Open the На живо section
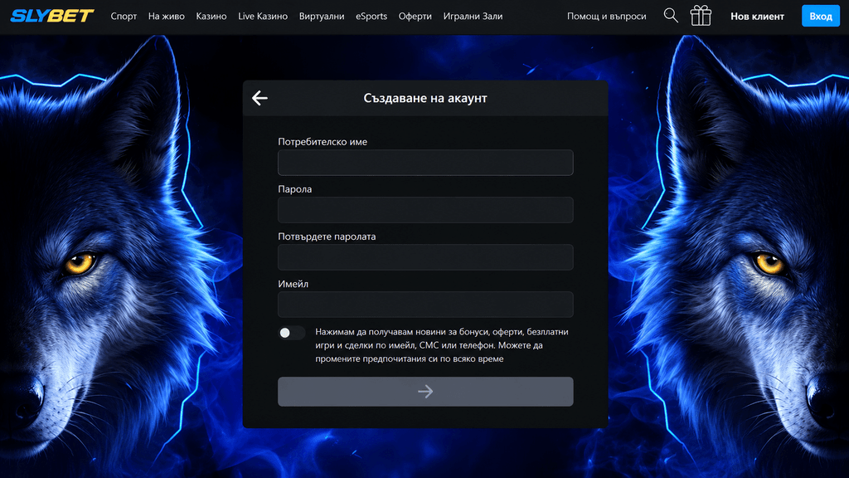This screenshot has height=478, width=849. click(166, 17)
